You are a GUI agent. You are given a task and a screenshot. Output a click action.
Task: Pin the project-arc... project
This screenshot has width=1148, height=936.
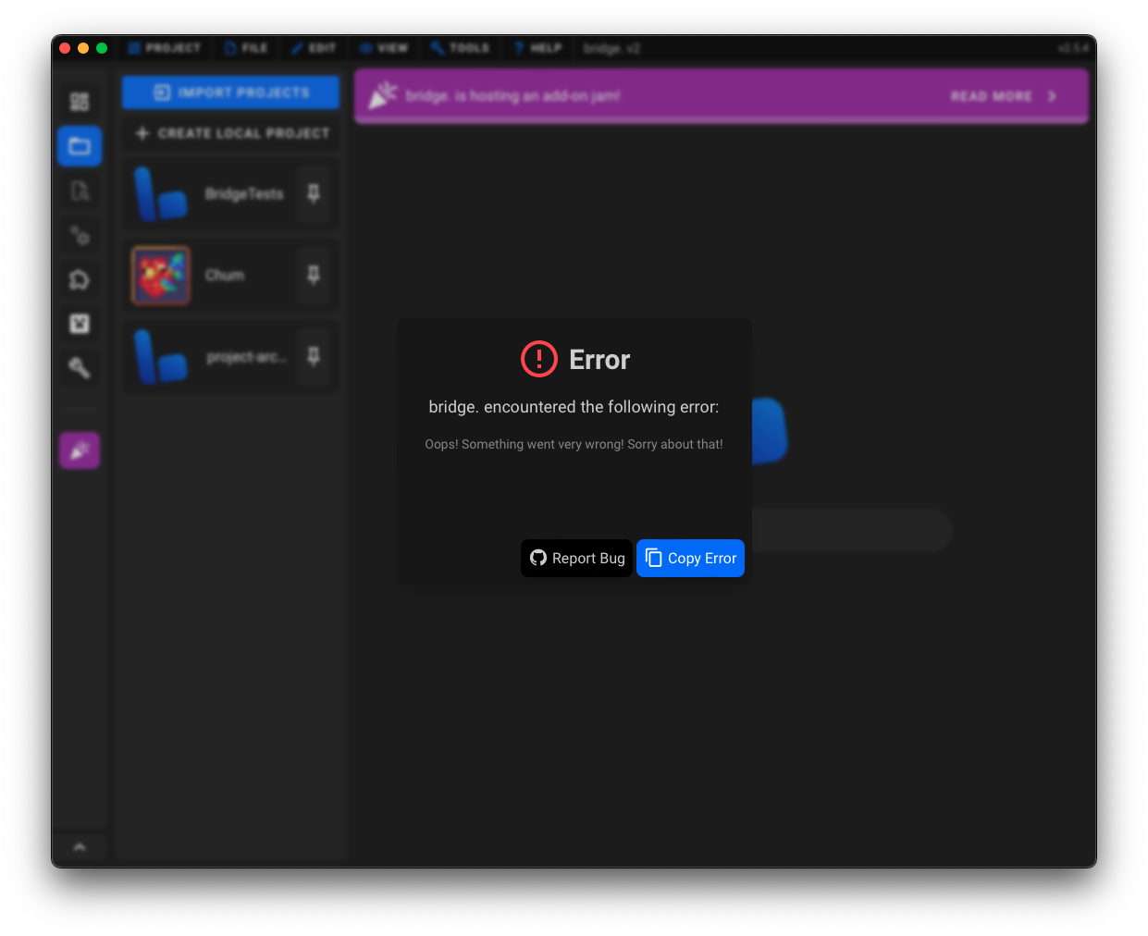314,356
